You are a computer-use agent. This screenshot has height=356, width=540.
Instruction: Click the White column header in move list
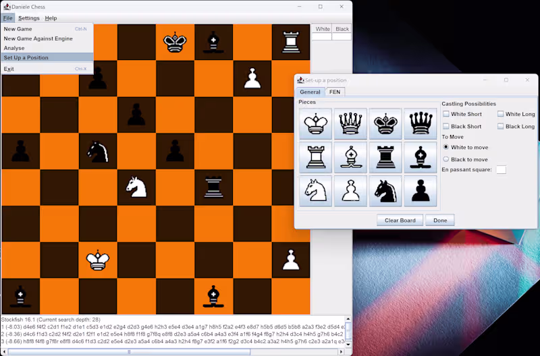point(323,29)
